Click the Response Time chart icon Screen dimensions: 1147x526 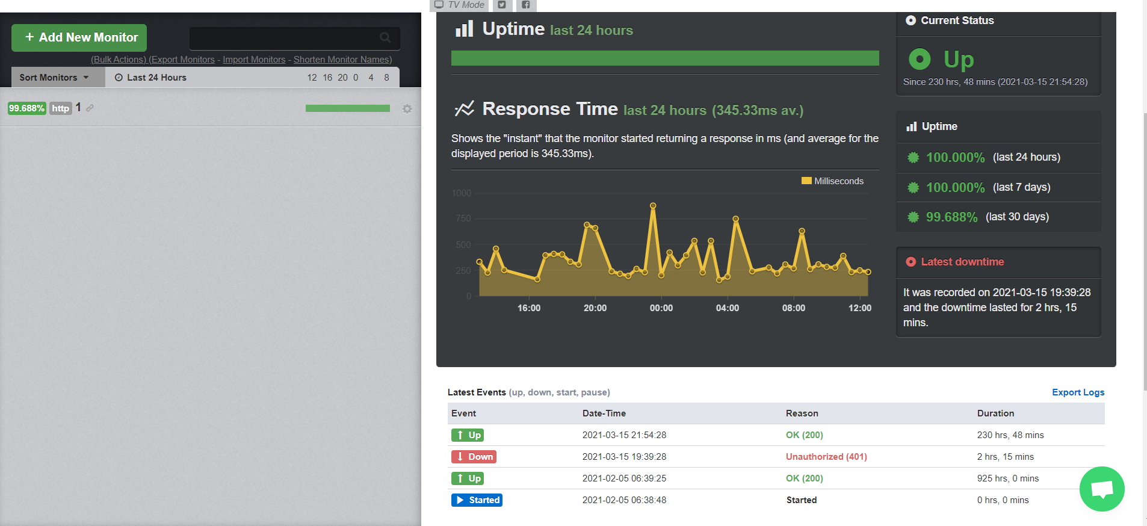point(464,109)
